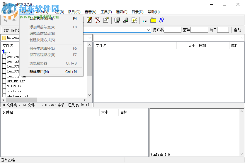Screen dimensions: 245x163
Task: Click the log pane scroll-down arrow
Action: pos(241,154)
